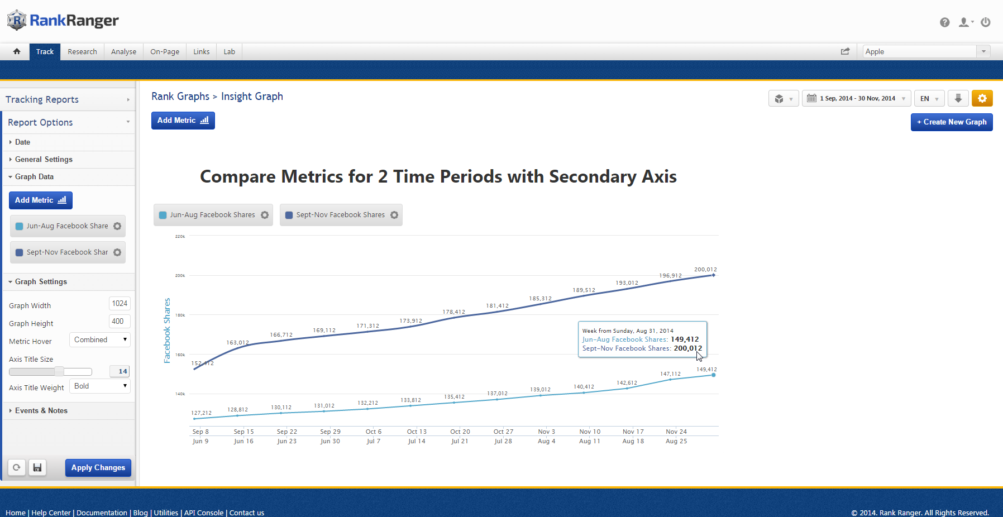
Task: Open the On-Page tab
Action: pos(165,51)
